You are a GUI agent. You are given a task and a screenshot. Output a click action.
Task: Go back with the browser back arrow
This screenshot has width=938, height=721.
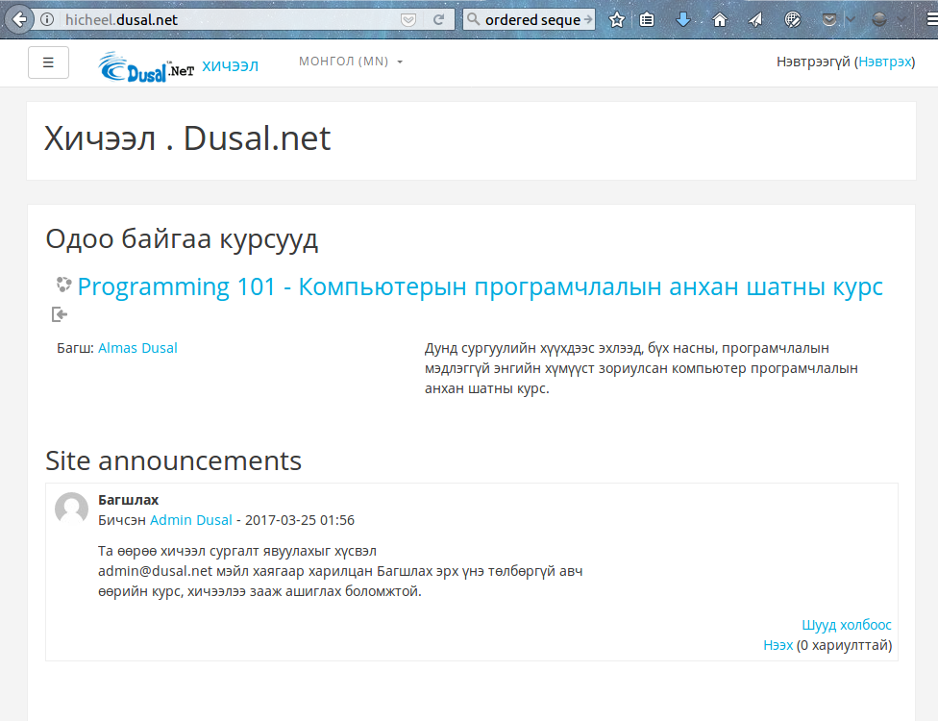pos(19,20)
